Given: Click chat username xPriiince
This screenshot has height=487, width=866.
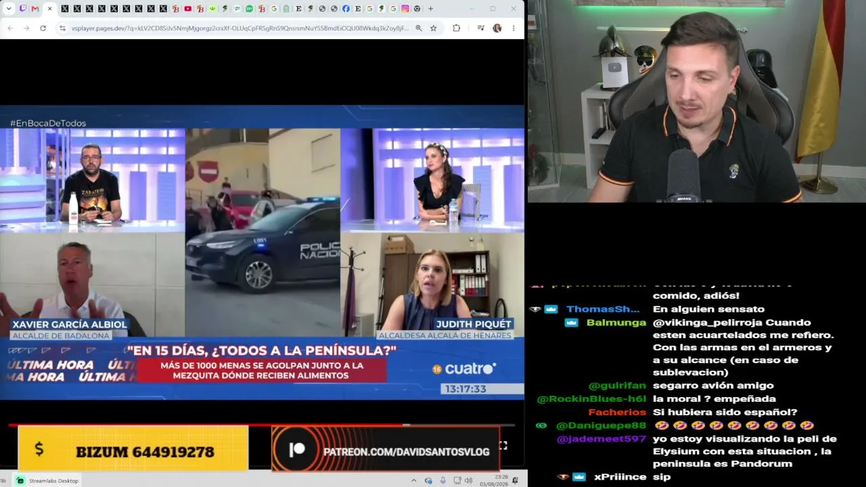Looking at the screenshot, I should coord(620,477).
